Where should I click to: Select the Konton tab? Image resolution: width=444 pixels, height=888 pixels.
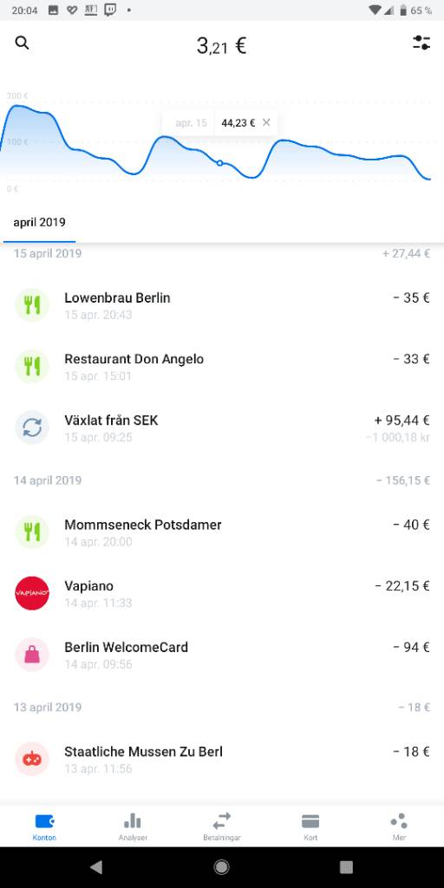tap(44, 826)
